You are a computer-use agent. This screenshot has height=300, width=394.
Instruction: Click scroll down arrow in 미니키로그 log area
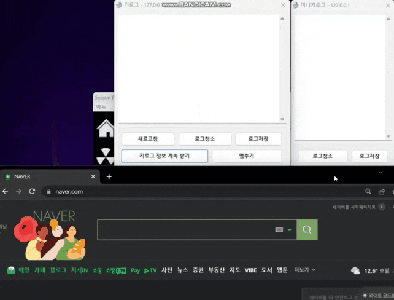[388, 136]
